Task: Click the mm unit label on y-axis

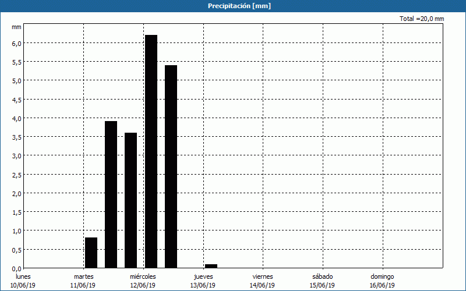Action: point(16,27)
